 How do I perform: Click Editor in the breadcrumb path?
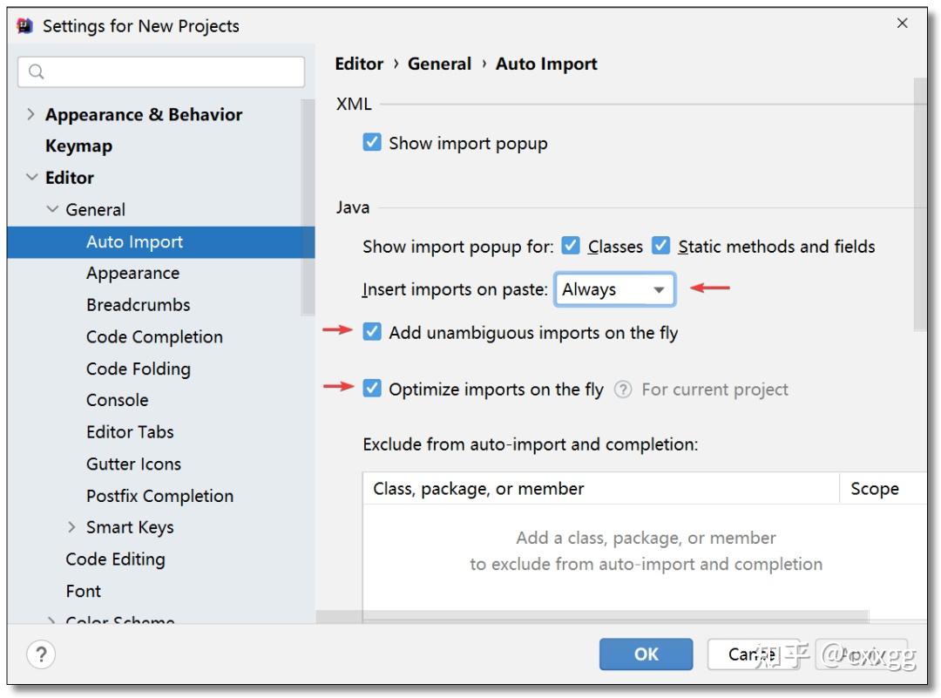point(358,64)
